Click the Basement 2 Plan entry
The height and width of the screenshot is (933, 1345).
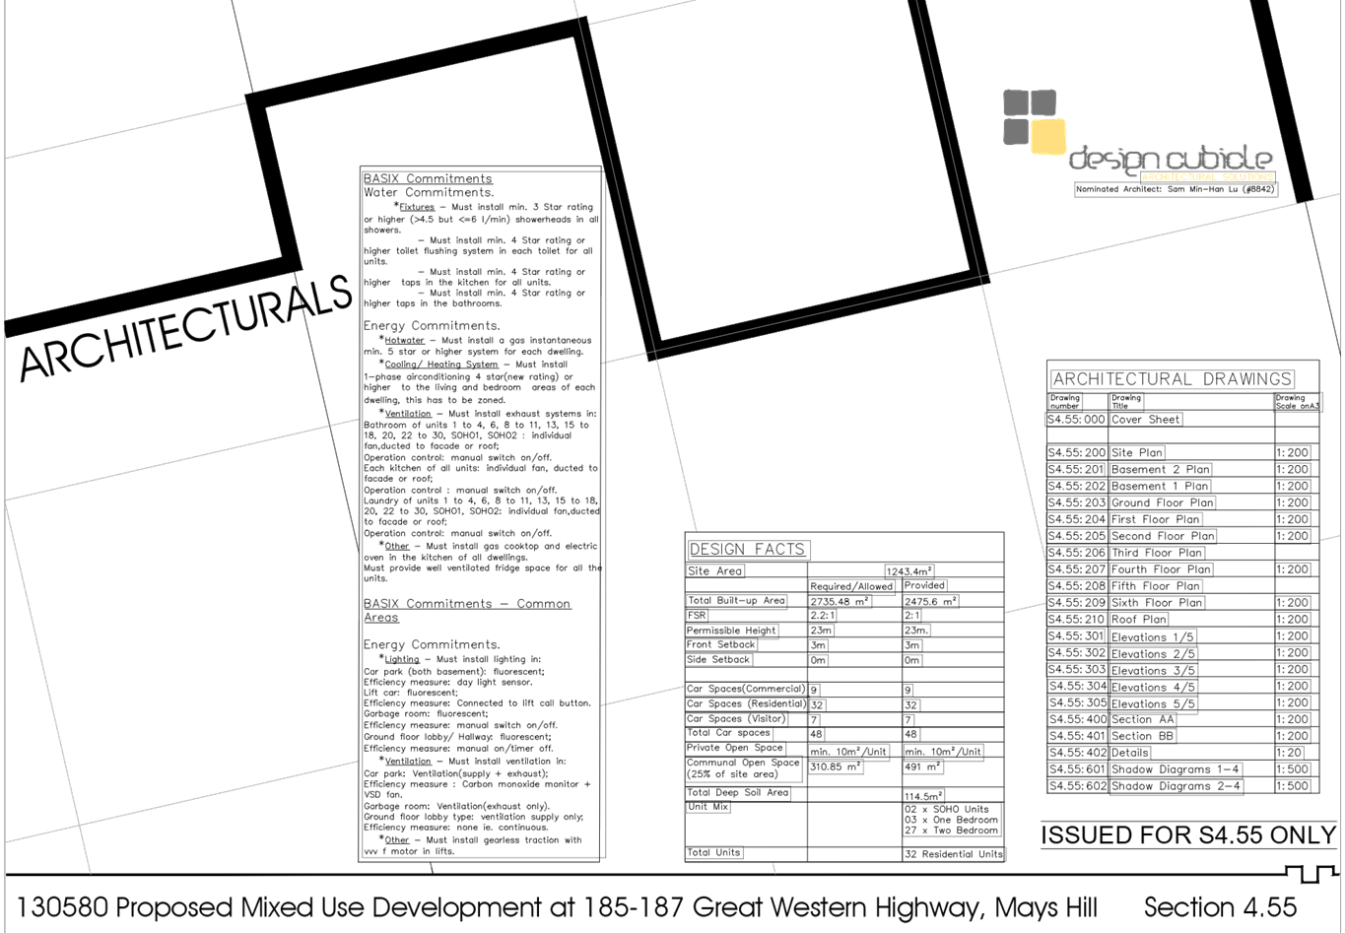(1161, 470)
